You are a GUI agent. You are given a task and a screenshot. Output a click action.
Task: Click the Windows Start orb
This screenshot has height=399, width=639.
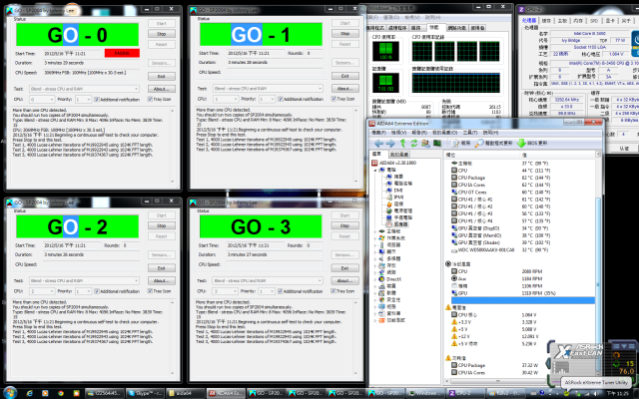tap(10, 393)
